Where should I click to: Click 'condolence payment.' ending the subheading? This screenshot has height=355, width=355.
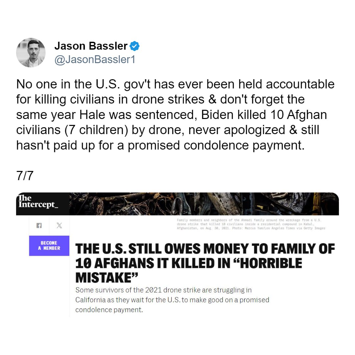coord(109,310)
